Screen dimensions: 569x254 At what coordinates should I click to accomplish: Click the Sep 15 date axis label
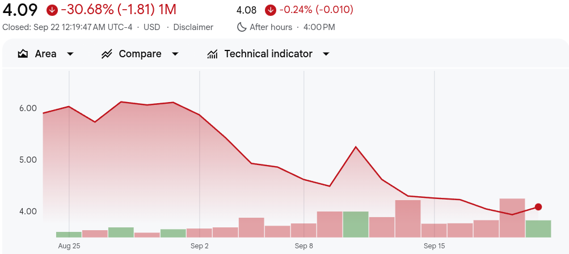pyautogui.click(x=434, y=246)
